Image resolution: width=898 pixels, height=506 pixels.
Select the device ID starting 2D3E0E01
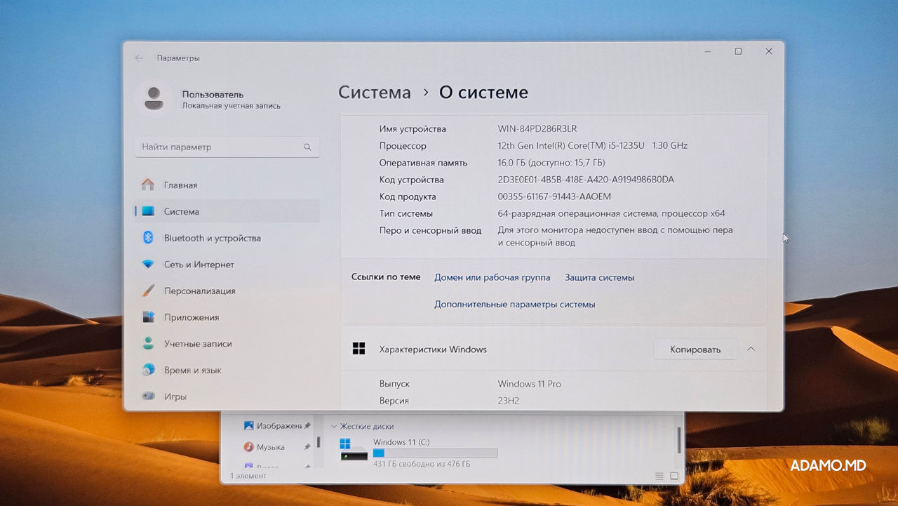[x=586, y=180]
